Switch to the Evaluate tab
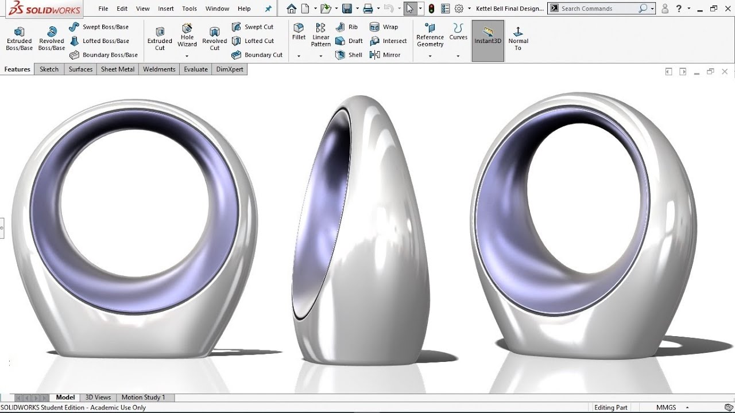Screen dimensions: 735x413 [196, 69]
